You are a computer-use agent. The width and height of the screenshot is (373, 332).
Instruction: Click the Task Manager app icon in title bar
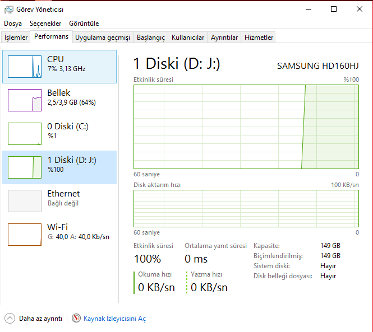point(9,9)
